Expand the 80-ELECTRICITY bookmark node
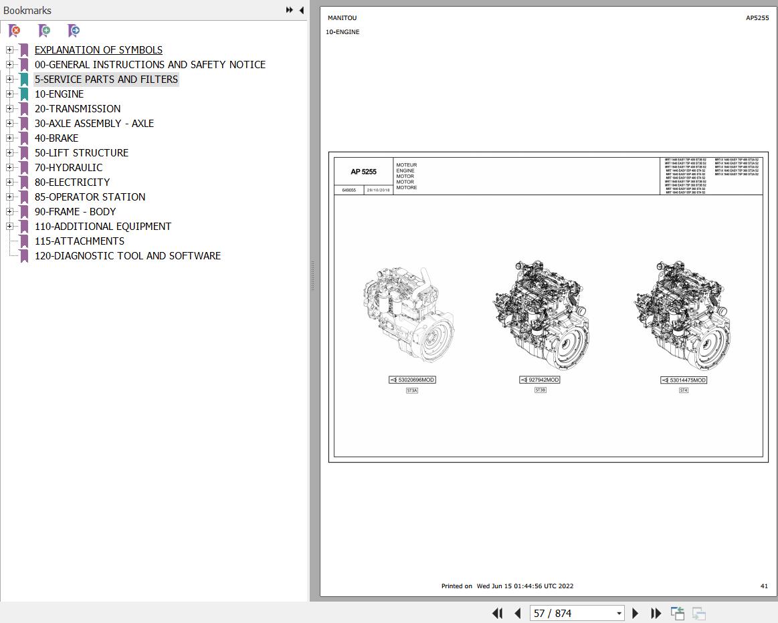 (x=9, y=182)
